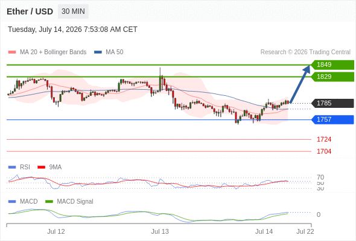This screenshot has height=241, width=356.
Task: Select the 1829 resistance price label
Action: point(332,77)
